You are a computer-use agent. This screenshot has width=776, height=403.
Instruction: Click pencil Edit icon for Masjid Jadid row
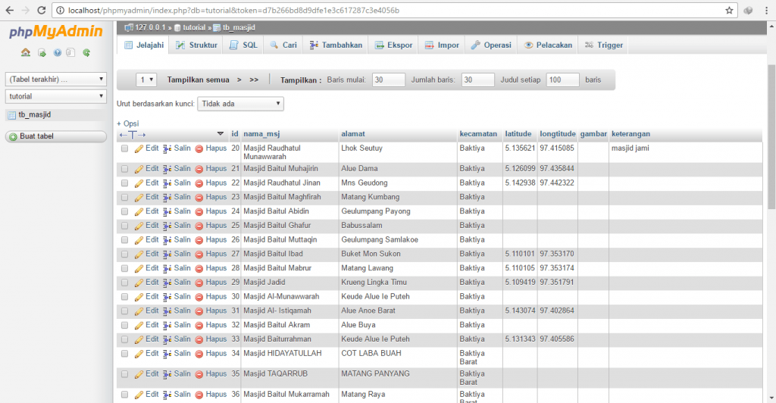(x=139, y=283)
